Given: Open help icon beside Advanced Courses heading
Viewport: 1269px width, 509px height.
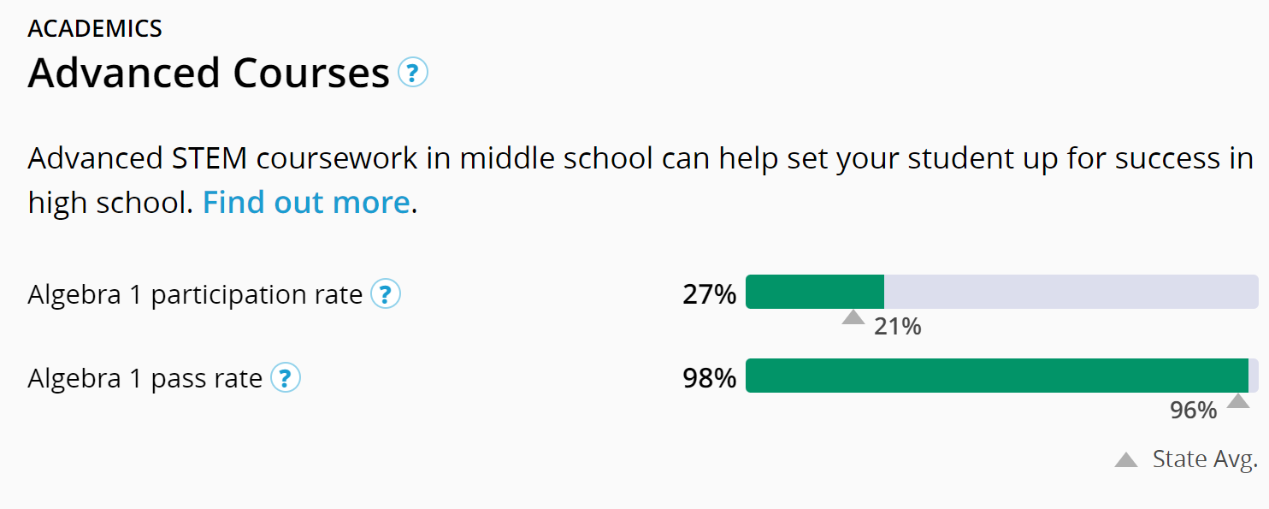Looking at the screenshot, I should tap(413, 73).
